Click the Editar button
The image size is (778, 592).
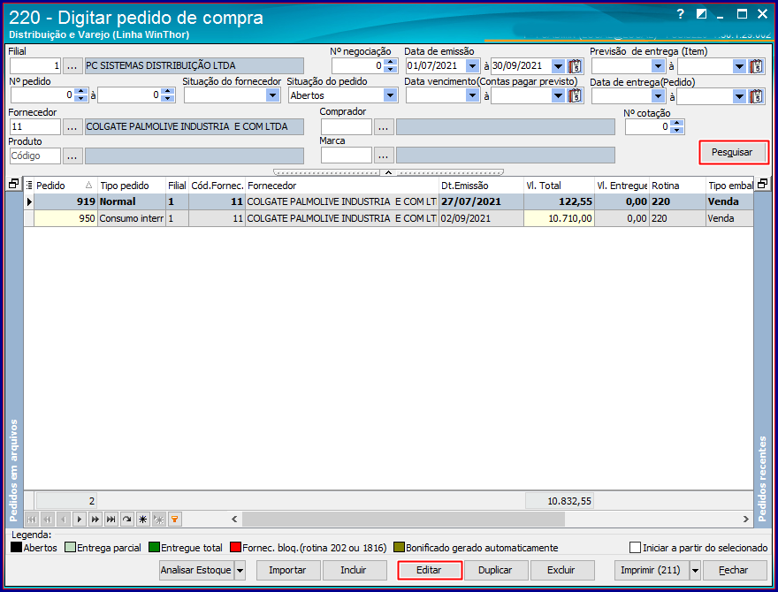(429, 570)
